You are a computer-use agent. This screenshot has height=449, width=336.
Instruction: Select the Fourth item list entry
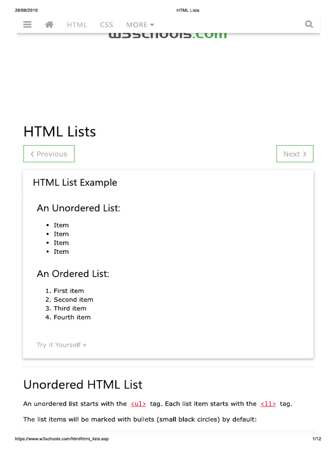(72, 317)
